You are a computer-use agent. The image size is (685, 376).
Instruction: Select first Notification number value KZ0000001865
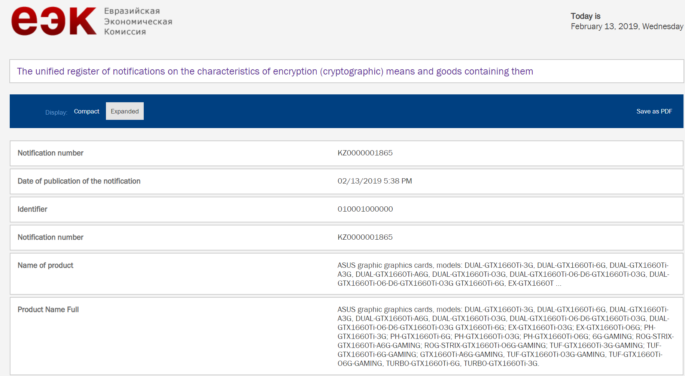(x=365, y=153)
